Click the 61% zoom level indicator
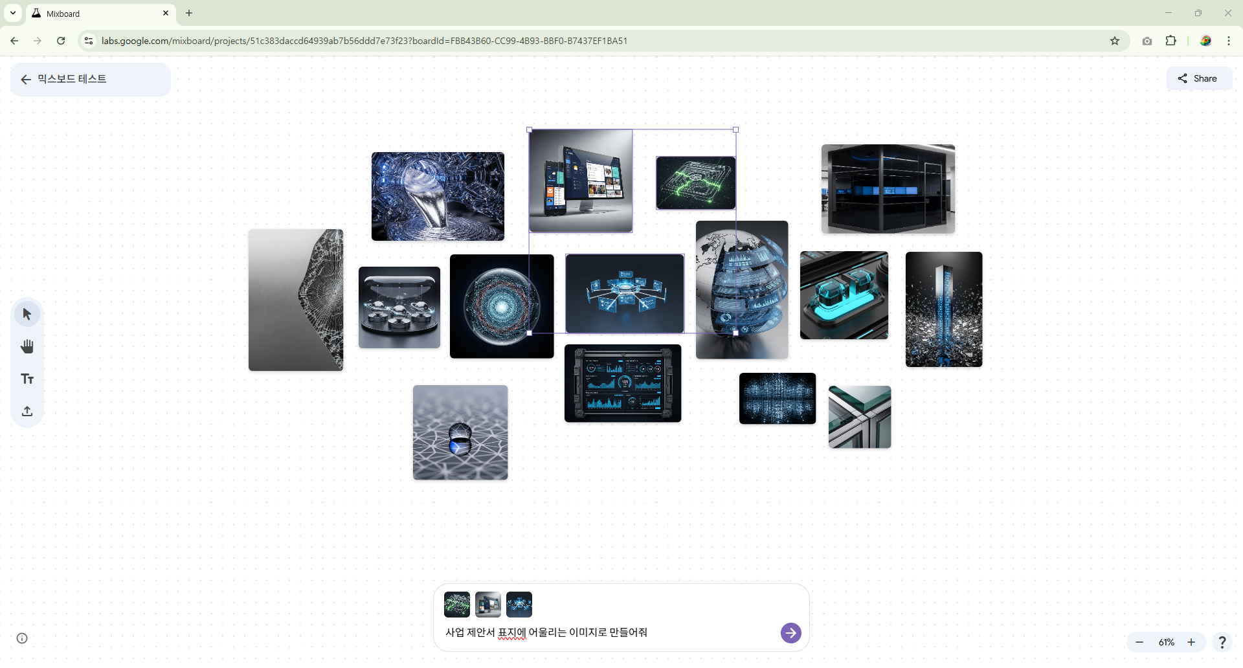 tap(1166, 642)
